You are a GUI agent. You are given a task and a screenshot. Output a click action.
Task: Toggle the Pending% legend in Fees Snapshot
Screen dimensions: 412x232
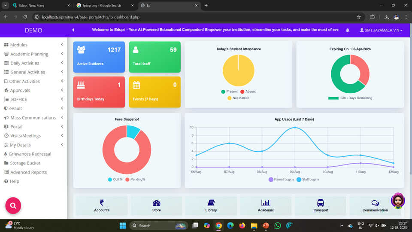(x=135, y=180)
